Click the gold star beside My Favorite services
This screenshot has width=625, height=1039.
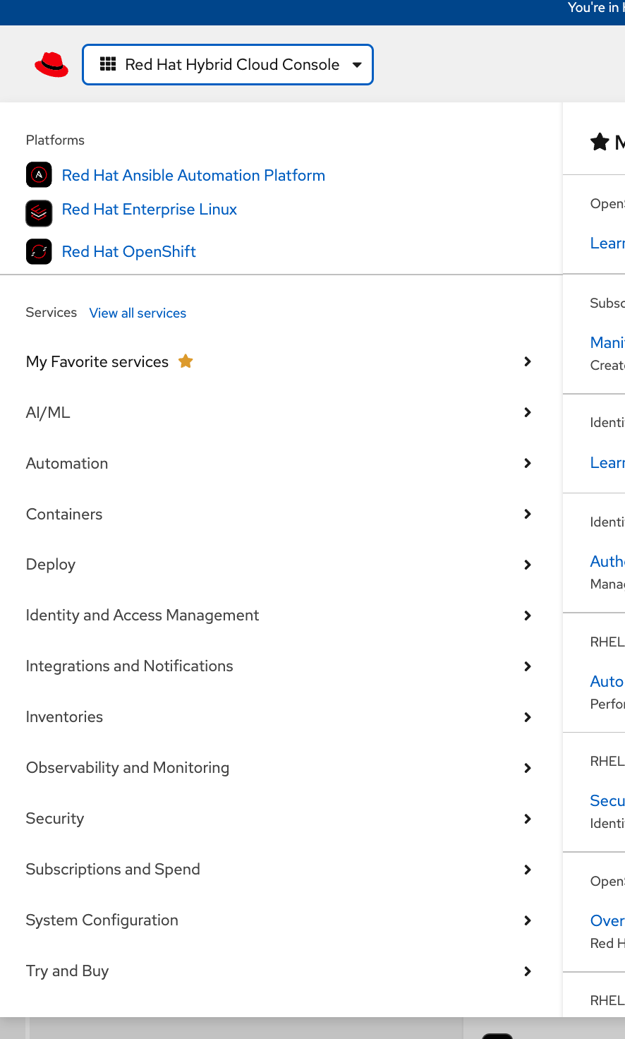pyautogui.click(x=186, y=361)
